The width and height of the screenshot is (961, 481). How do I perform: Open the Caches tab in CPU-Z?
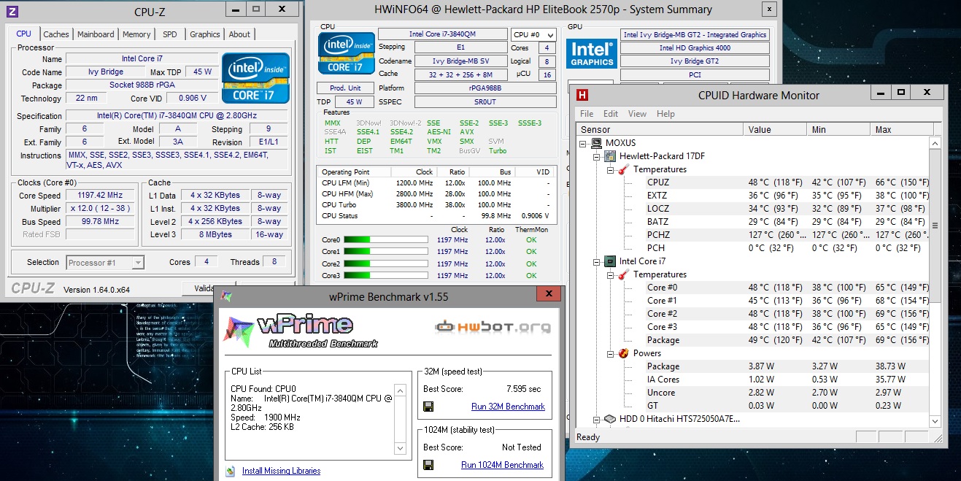tap(56, 34)
